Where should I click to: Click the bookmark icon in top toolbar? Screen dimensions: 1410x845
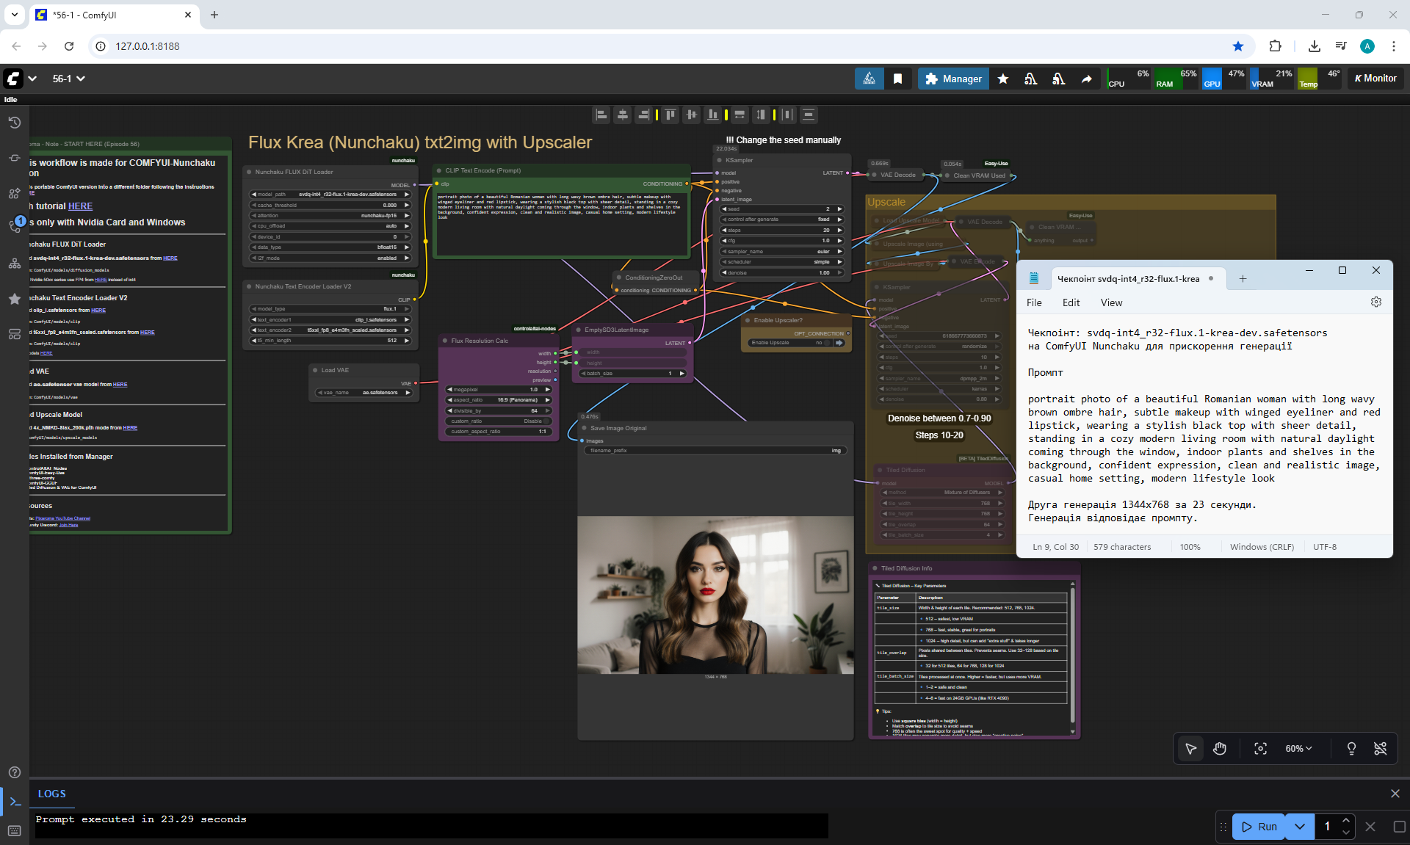click(897, 79)
